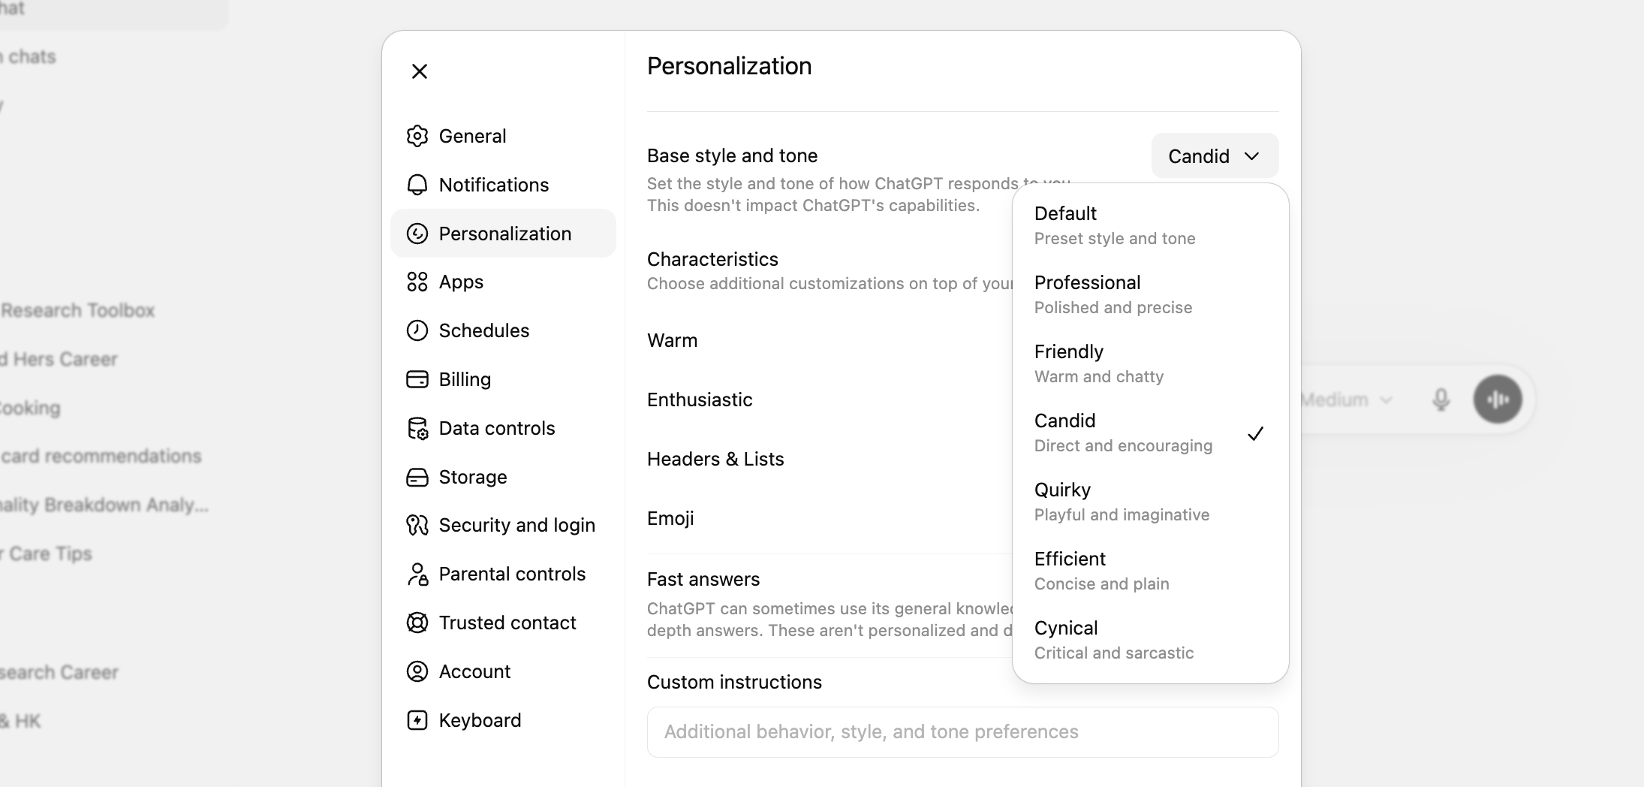This screenshot has height=787, width=1644.
Task: Go to Parental controls settings
Action: click(503, 574)
